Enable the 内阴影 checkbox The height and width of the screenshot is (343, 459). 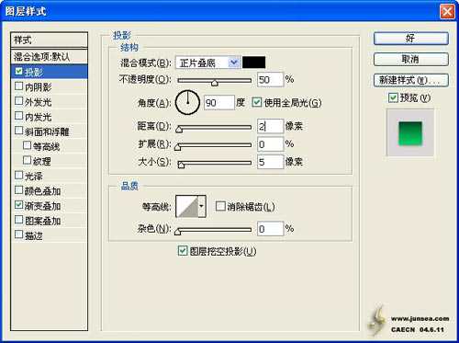point(18,86)
